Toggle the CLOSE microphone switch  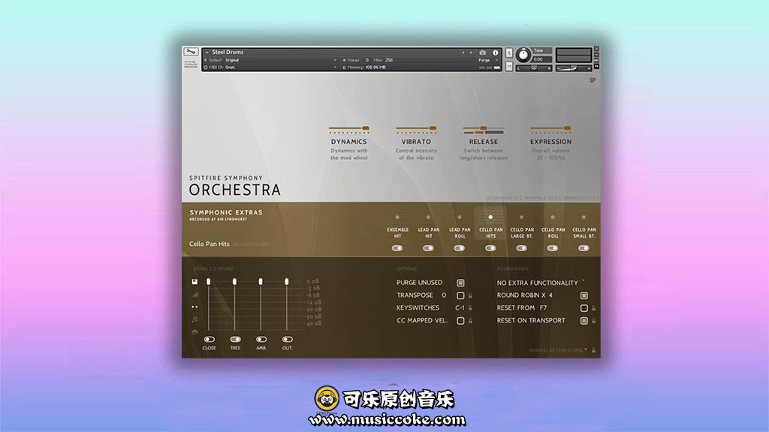pos(210,340)
